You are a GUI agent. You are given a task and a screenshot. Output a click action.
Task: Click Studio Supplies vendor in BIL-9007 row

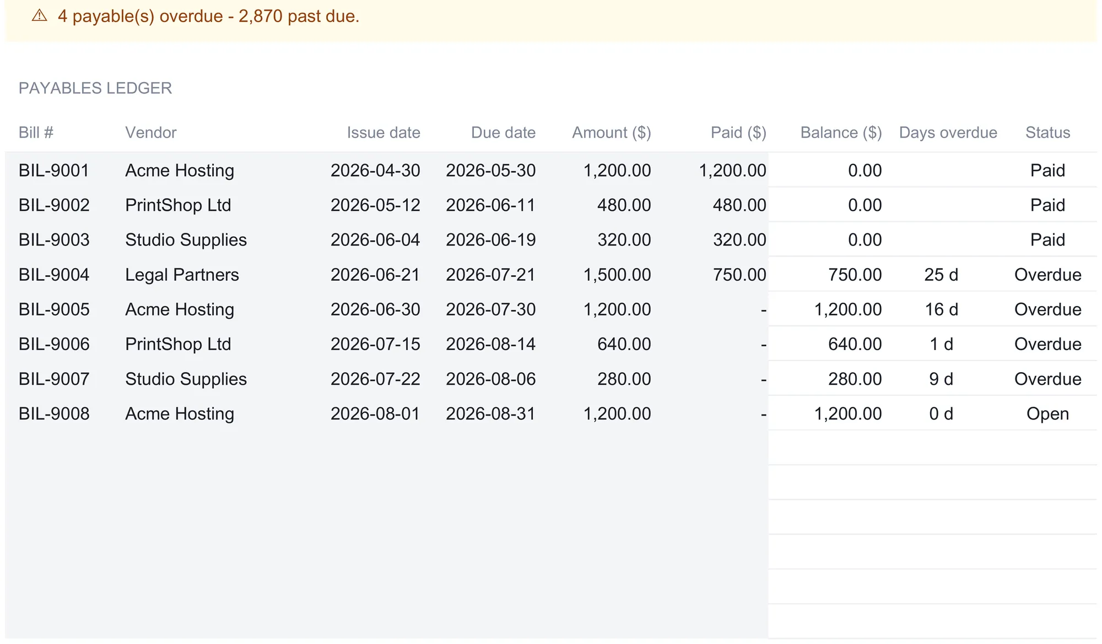186,379
